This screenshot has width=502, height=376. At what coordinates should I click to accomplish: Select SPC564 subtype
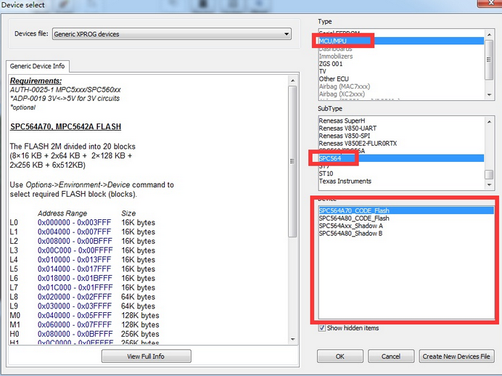[401, 158]
